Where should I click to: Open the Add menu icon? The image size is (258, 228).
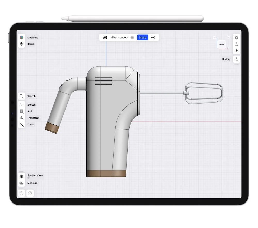point(22,111)
